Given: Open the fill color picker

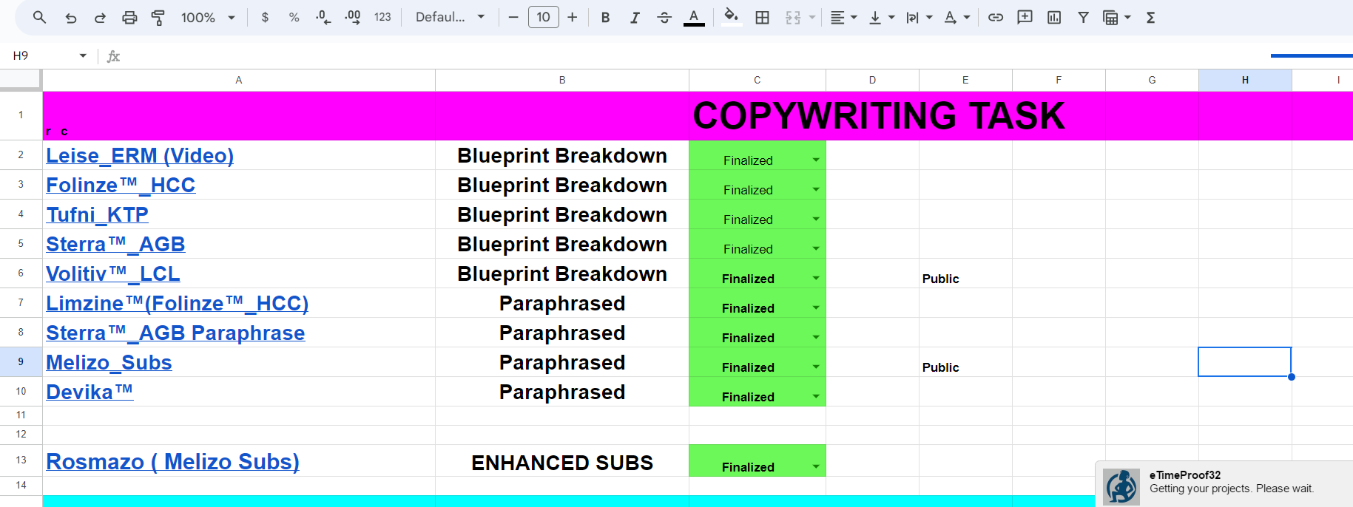Looking at the screenshot, I should [731, 17].
